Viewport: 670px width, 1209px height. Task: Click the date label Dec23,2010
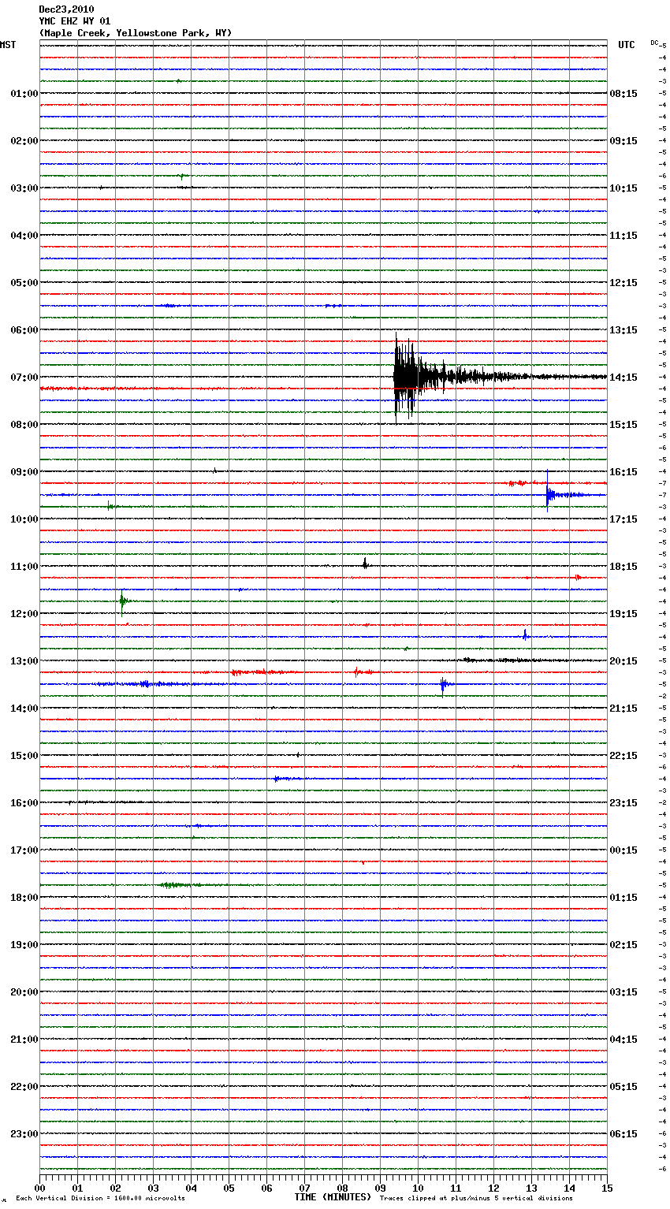point(66,9)
